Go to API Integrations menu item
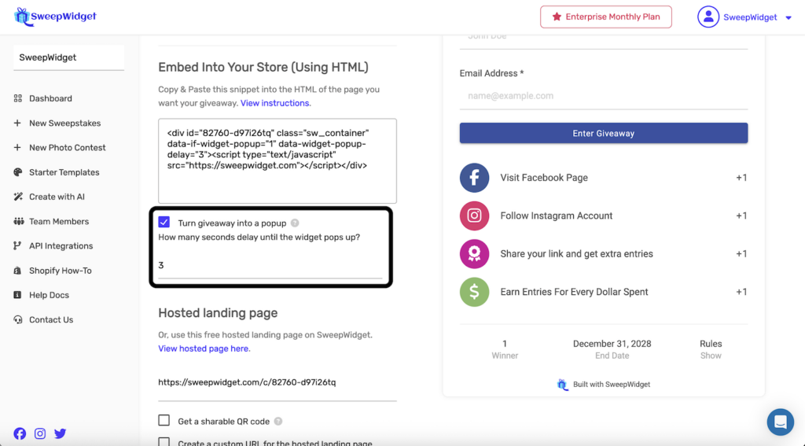The height and width of the screenshot is (446, 805). 61,246
